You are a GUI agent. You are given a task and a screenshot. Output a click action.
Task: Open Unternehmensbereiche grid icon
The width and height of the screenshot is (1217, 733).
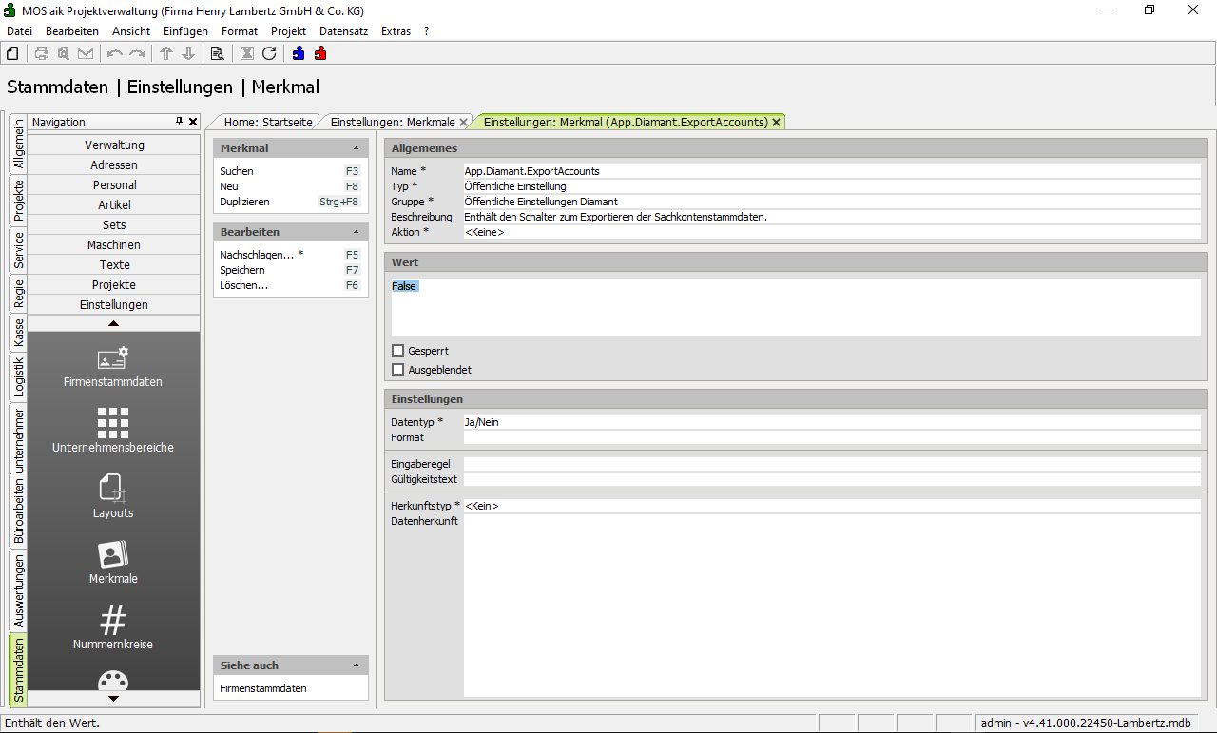coord(113,431)
